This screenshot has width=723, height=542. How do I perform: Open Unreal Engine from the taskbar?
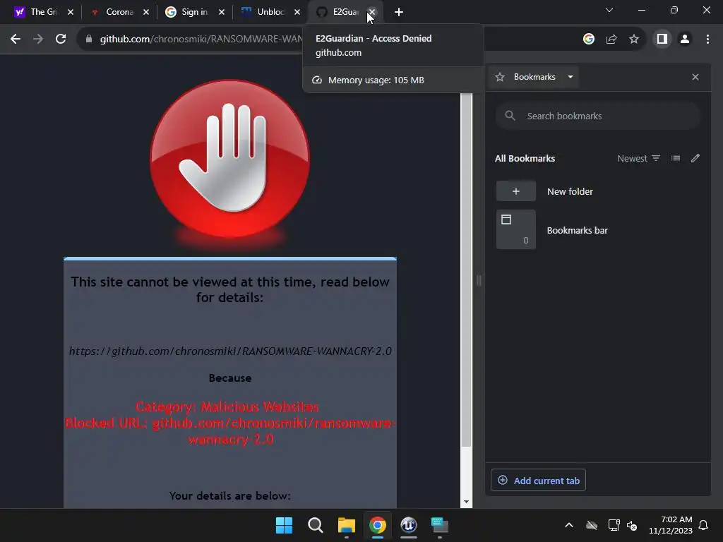(409, 525)
